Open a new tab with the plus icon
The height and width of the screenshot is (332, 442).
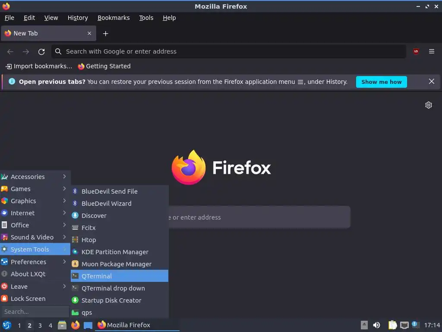(105, 34)
